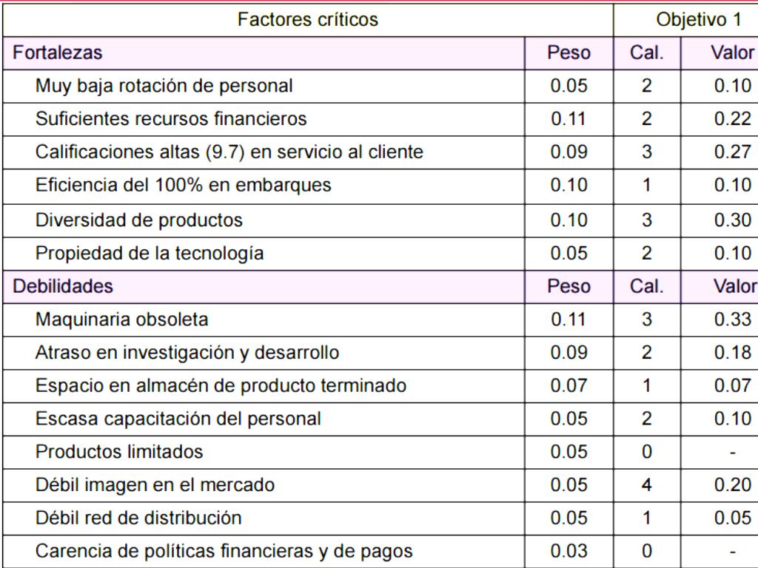The width and height of the screenshot is (758, 568).
Task: Select the "Calificaciones altas (9.7)" row label
Action: (x=229, y=152)
